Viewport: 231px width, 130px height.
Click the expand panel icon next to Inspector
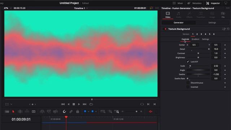click(x=226, y=3)
